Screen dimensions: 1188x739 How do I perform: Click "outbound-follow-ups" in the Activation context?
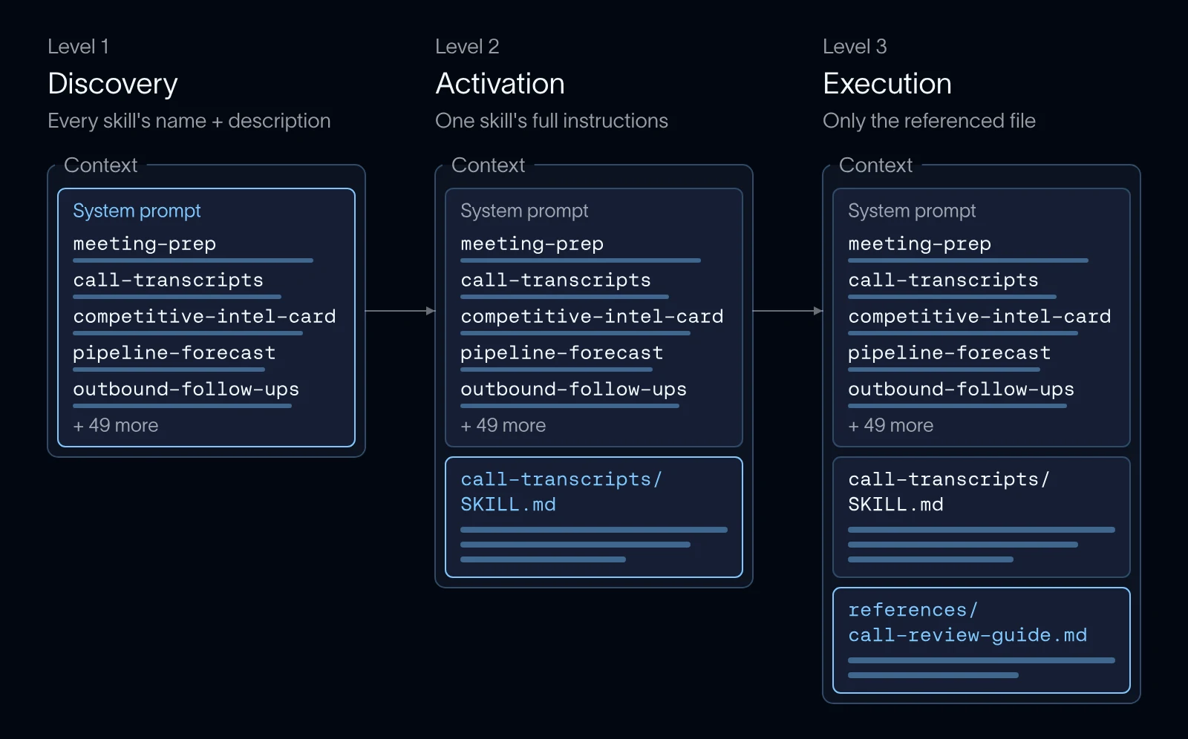tap(574, 389)
